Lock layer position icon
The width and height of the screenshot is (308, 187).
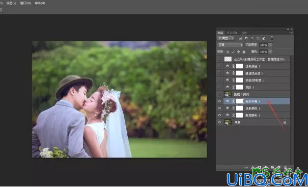tap(238, 52)
